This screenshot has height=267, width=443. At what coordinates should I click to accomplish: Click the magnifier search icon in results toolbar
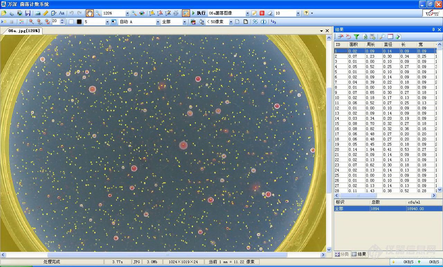(x=382, y=37)
